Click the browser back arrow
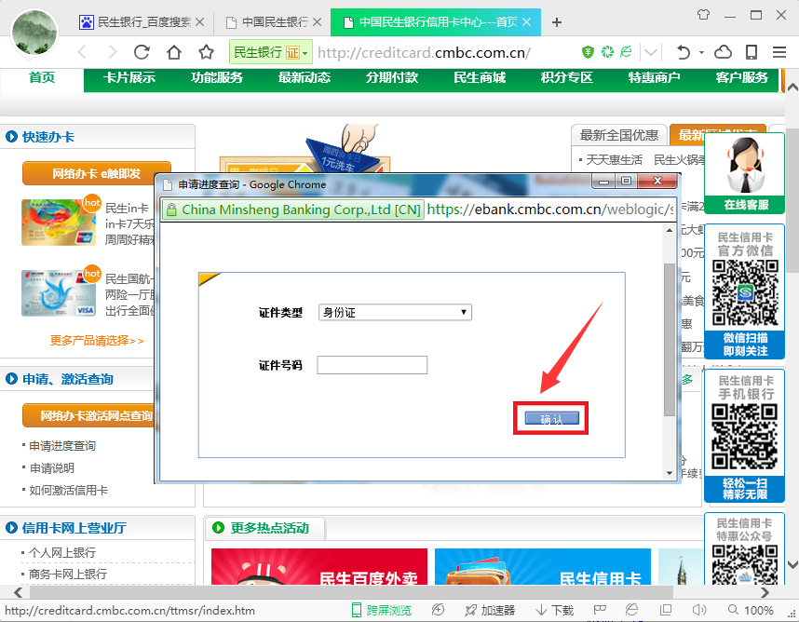This screenshot has width=799, height=622. coord(82,52)
